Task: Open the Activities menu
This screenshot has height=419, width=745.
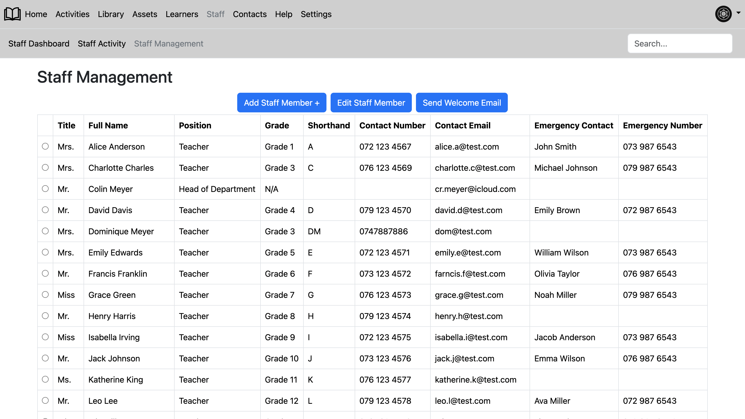Action: [x=72, y=14]
